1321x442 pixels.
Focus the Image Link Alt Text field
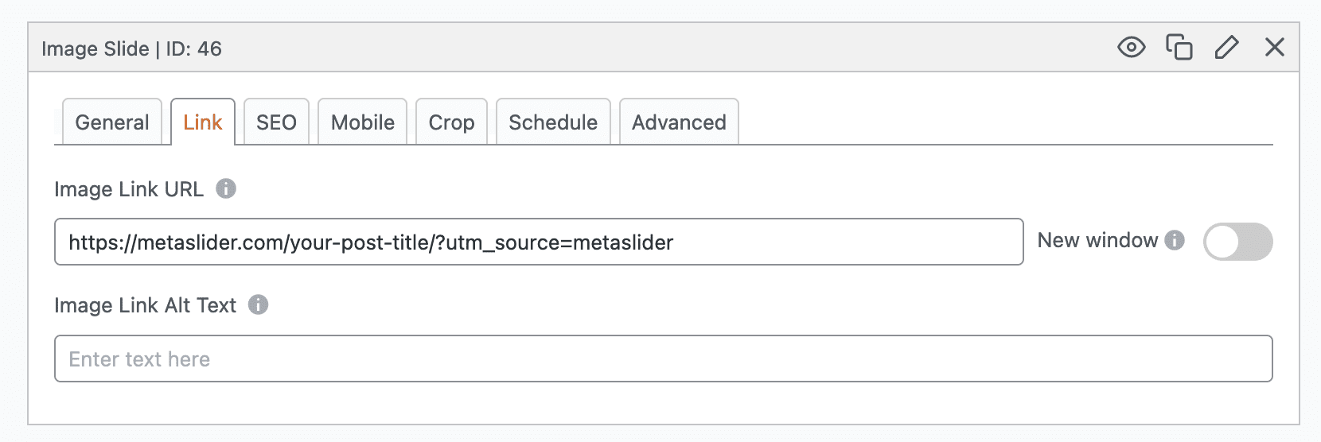tap(663, 359)
